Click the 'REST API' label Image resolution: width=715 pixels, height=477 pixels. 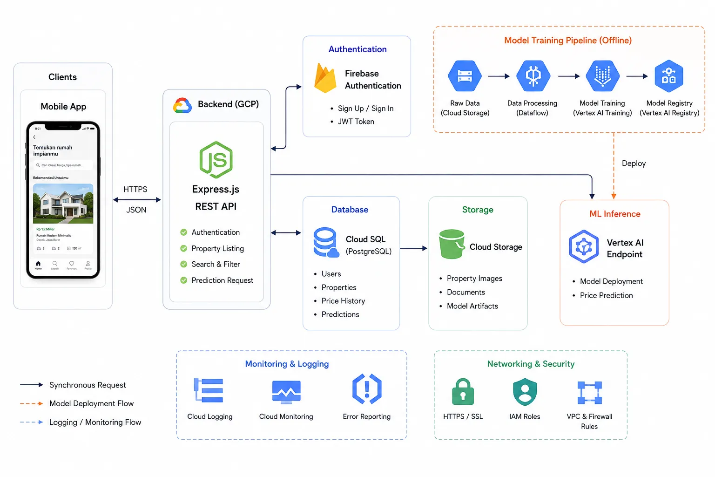(216, 206)
